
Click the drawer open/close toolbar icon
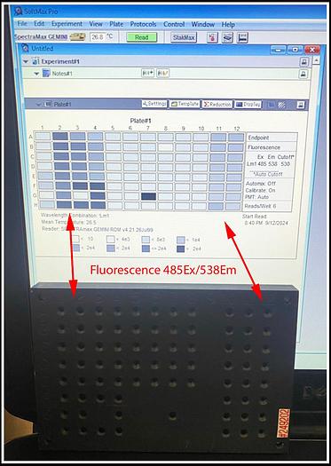[x=227, y=38]
